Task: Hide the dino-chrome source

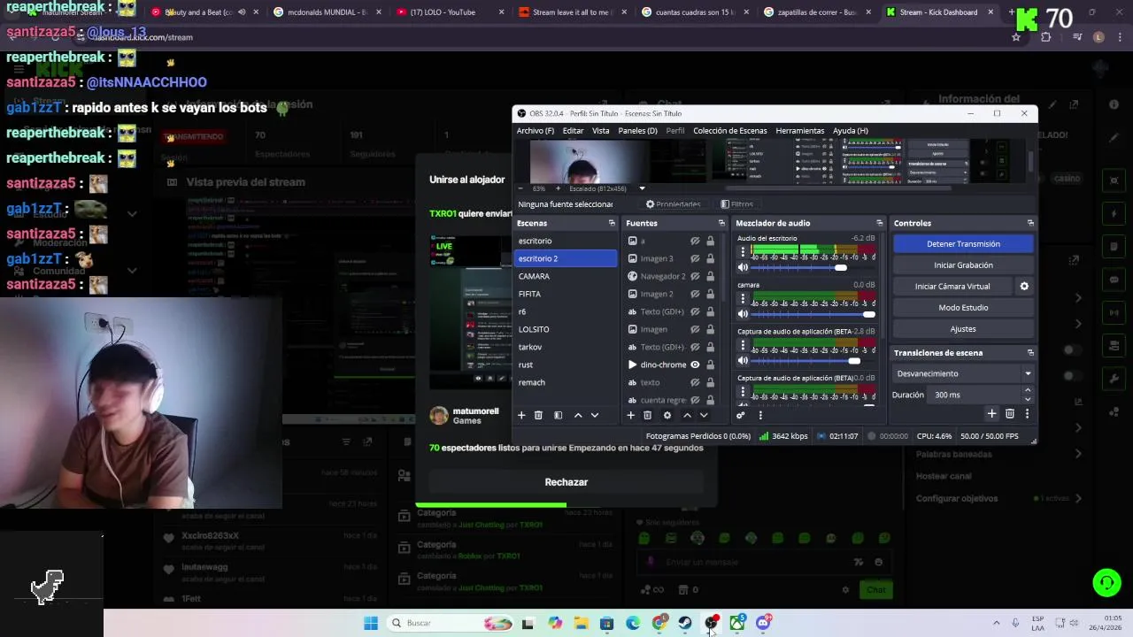Action: 695,365
